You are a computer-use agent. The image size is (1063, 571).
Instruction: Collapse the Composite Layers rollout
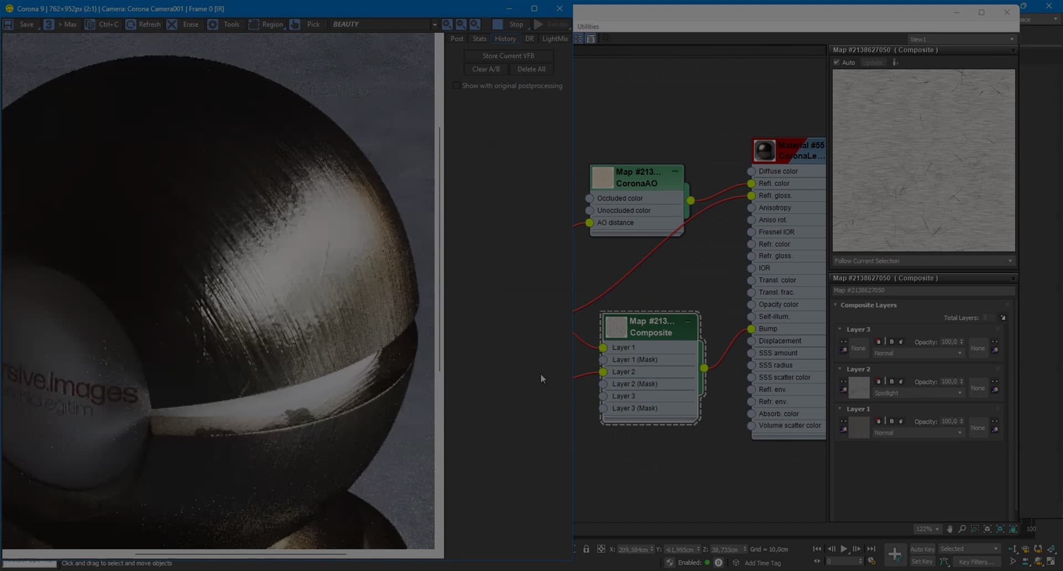[x=835, y=305]
